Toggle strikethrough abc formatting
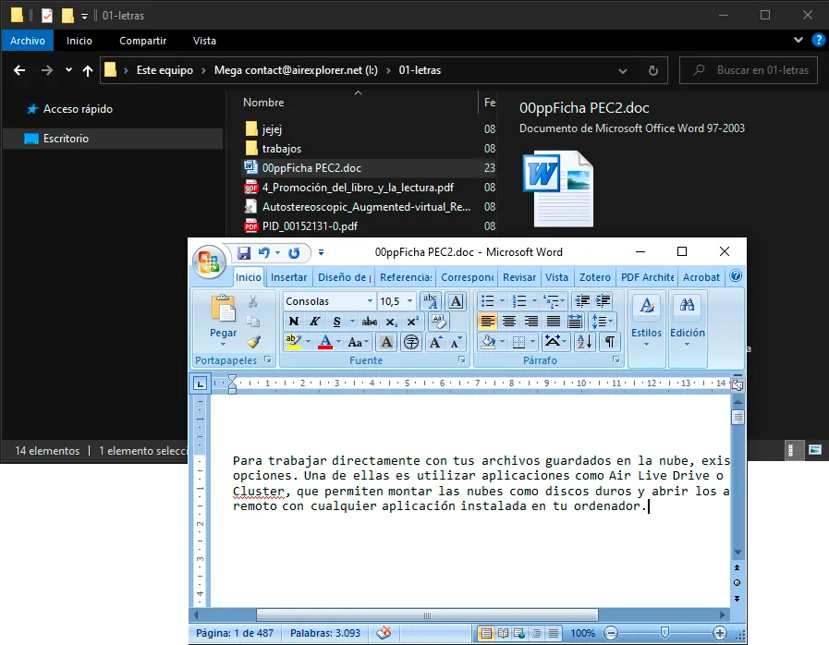Viewport: 829px width, 645px height. point(369,322)
